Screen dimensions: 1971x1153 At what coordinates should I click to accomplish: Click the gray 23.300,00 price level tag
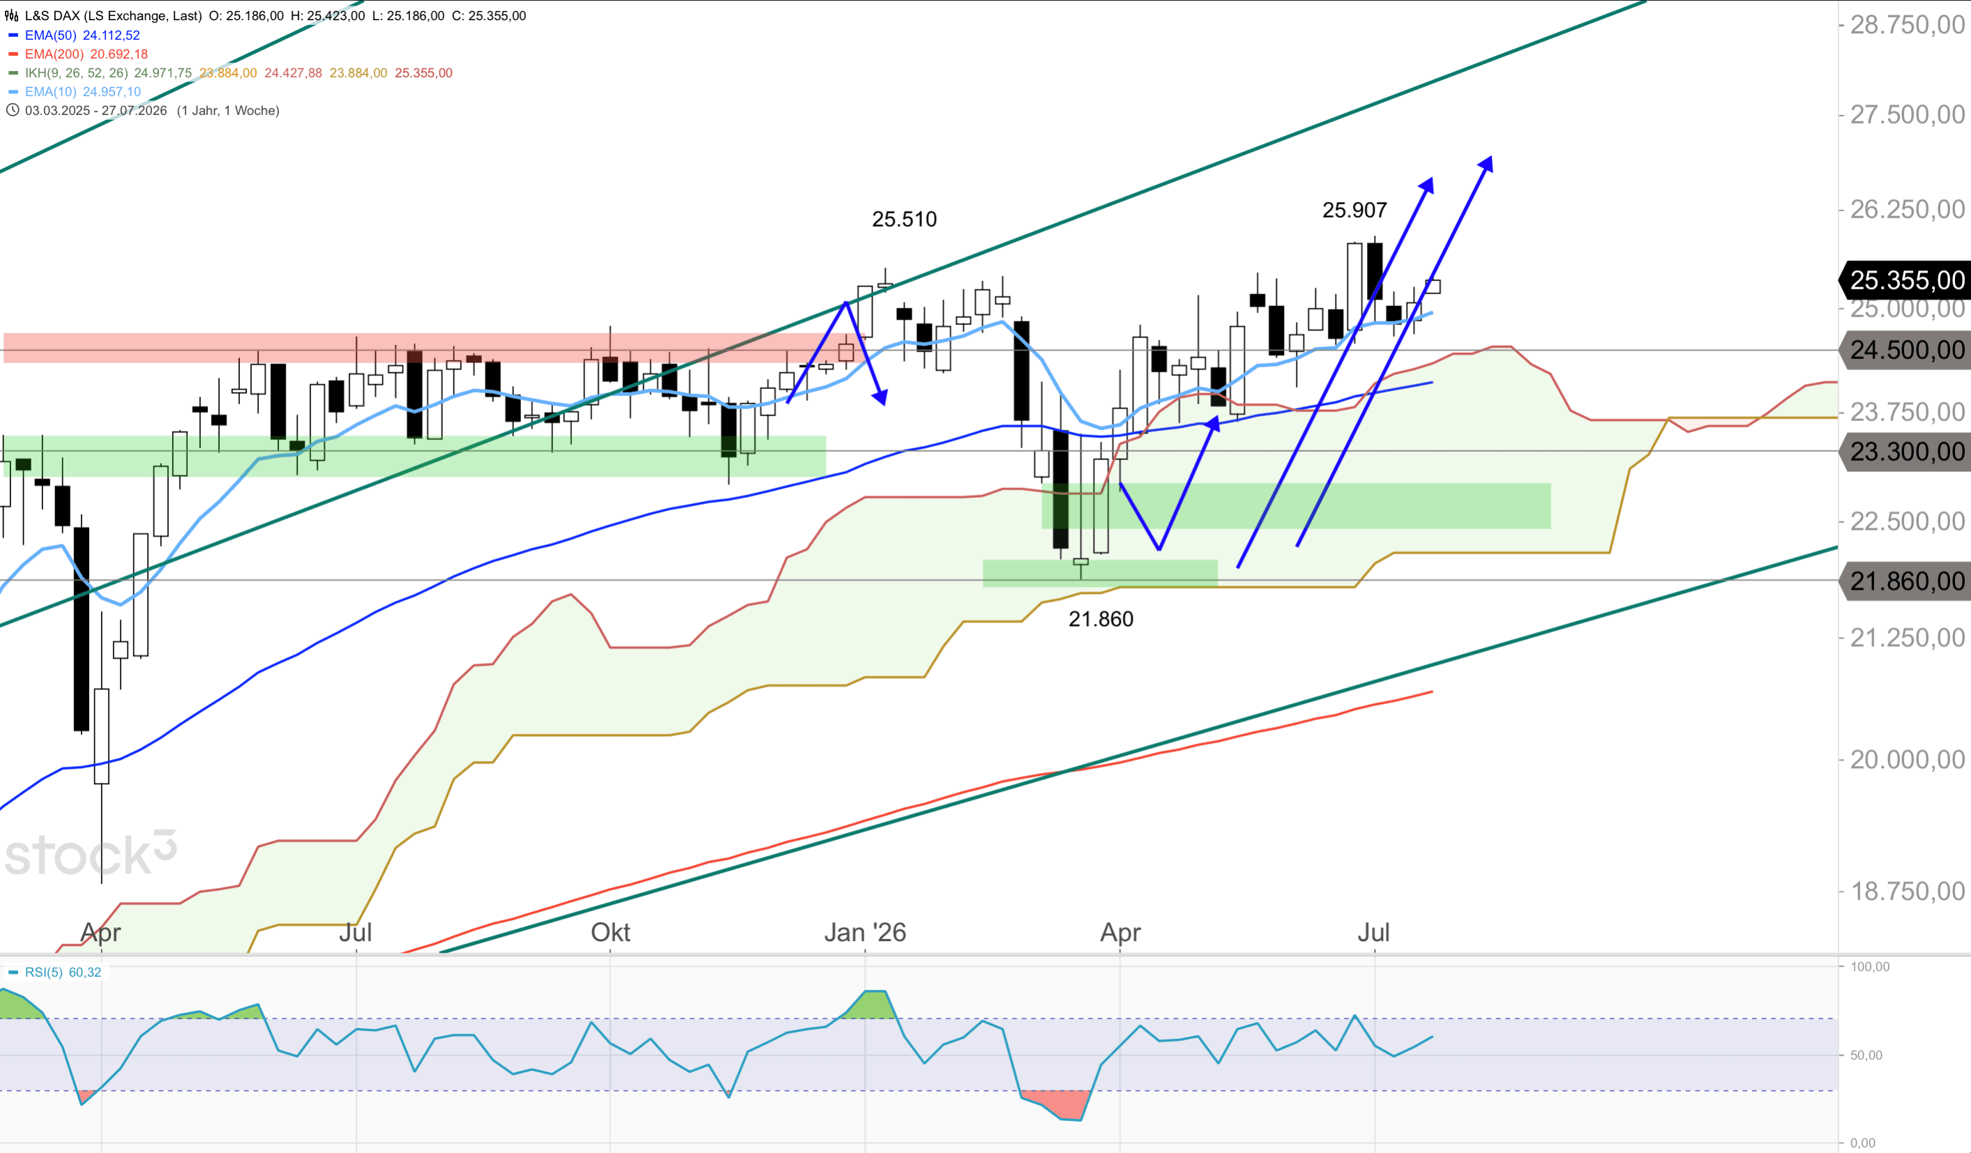1905,451
